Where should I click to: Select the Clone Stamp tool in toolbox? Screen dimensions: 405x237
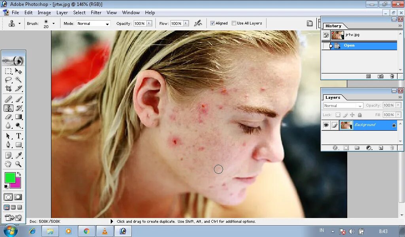pos(8,108)
